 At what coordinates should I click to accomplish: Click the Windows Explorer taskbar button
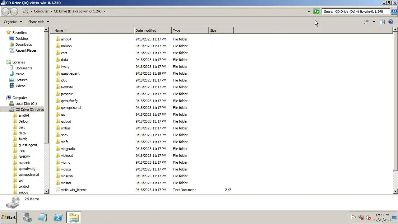click(74, 217)
